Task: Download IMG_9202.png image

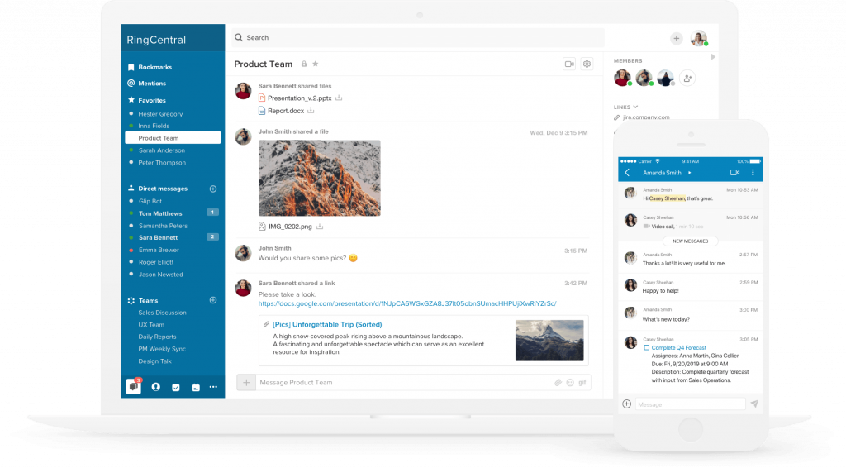Action: [320, 227]
